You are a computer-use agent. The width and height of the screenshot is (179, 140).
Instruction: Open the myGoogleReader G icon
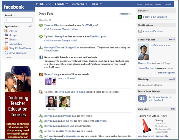click(6, 53)
